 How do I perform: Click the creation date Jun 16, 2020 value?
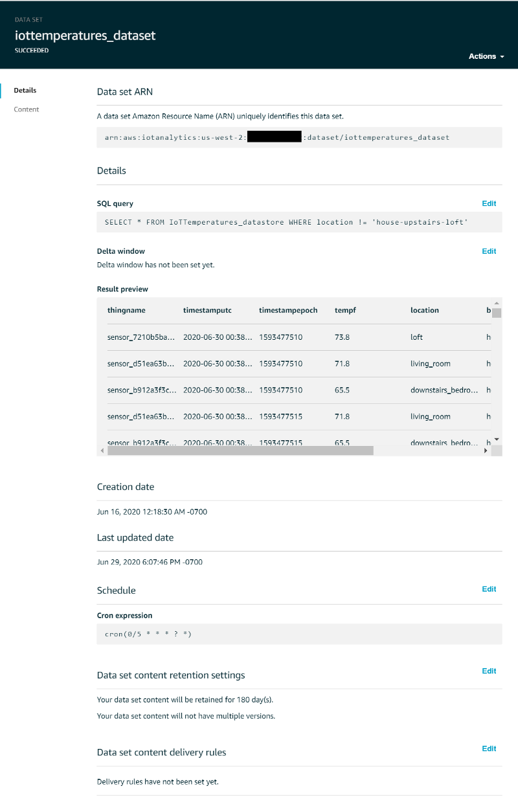[x=152, y=511]
